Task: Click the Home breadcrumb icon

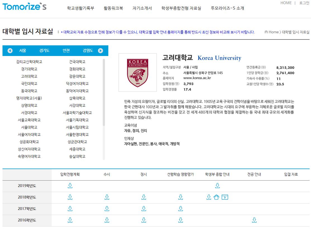Action: pyautogui.click(x=266, y=32)
